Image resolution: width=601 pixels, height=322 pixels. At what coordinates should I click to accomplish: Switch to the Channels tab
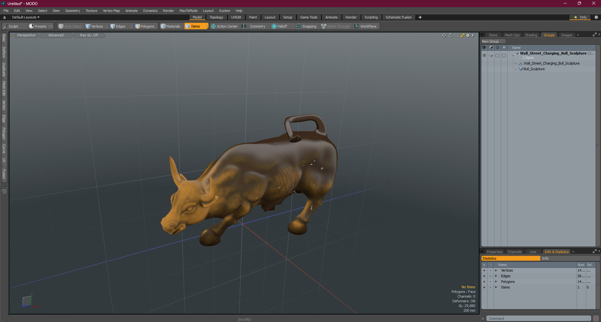(515, 252)
